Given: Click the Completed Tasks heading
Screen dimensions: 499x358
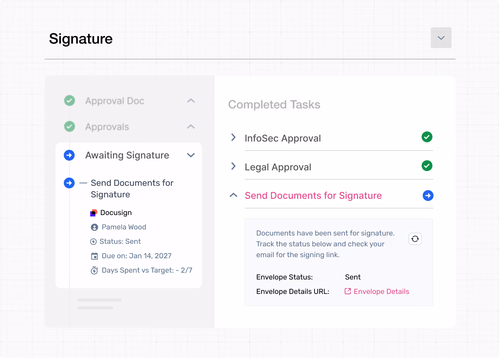Looking at the screenshot, I should pos(274,104).
